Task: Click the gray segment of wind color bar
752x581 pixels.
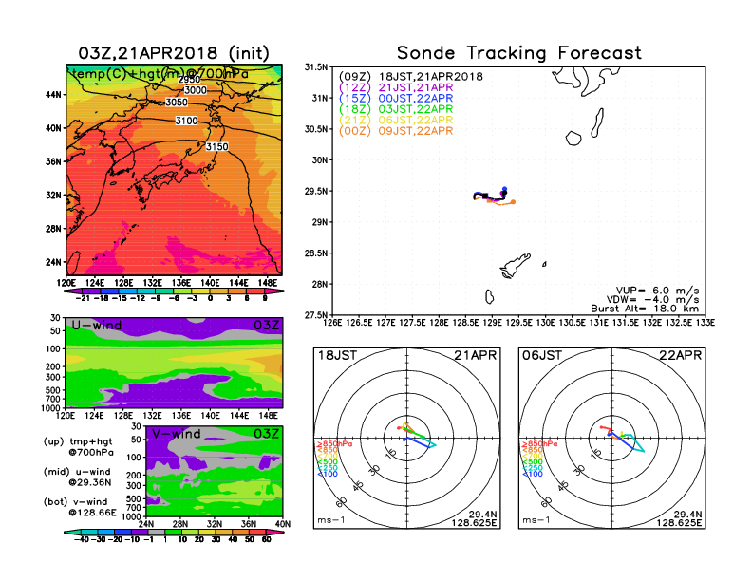Action: coord(157,532)
